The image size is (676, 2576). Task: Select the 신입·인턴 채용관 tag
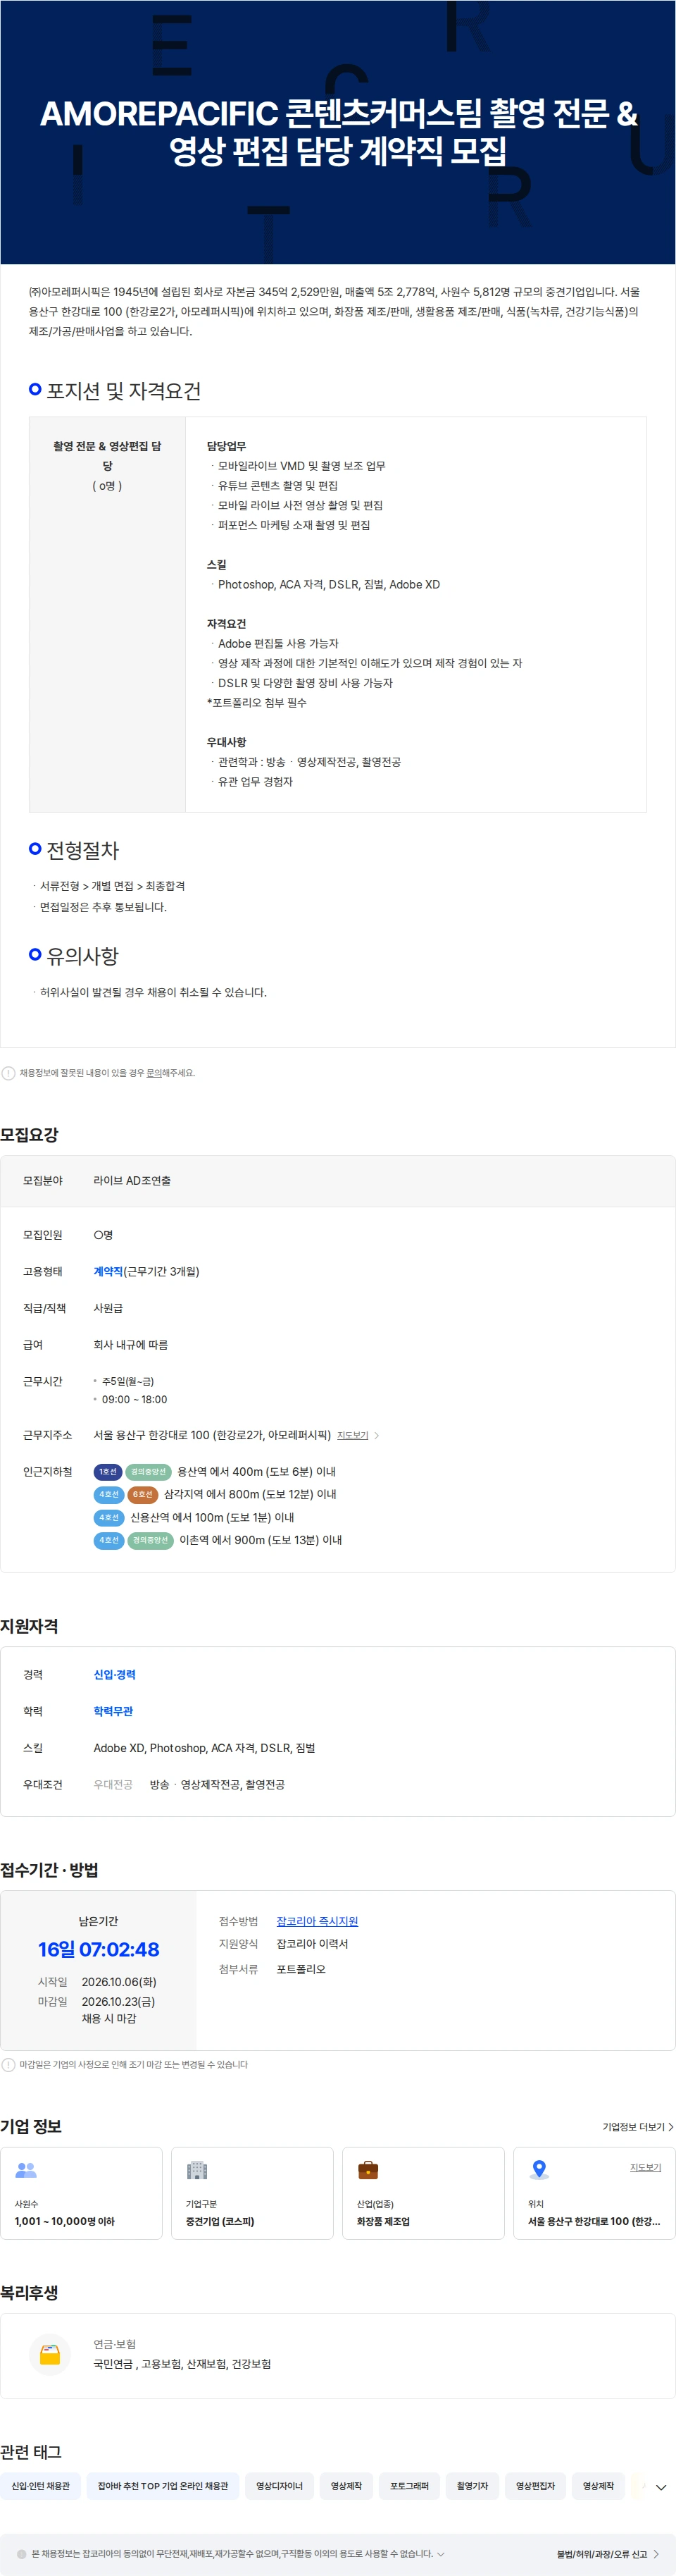pos(41,2486)
